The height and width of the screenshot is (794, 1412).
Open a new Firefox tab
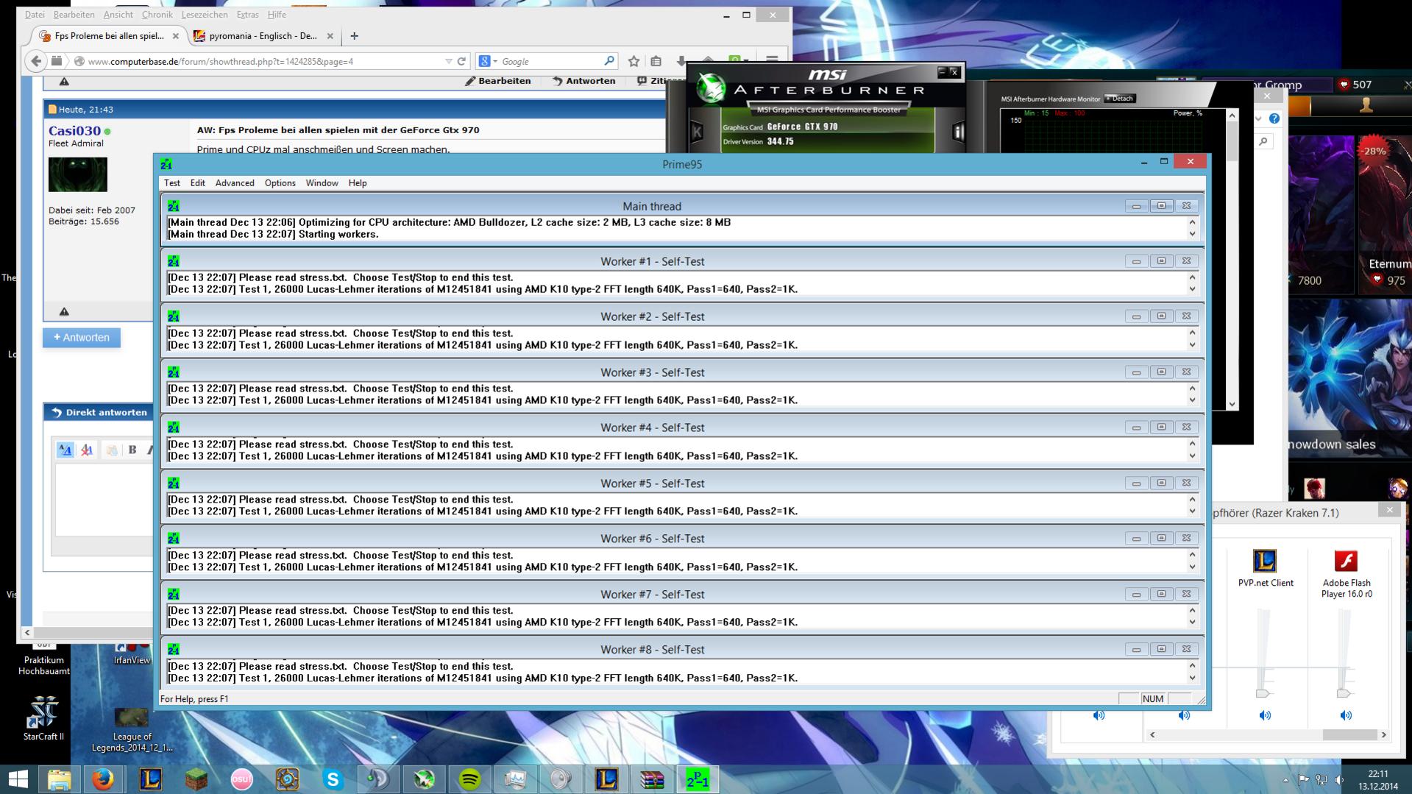pyautogui.click(x=354, y=35)
